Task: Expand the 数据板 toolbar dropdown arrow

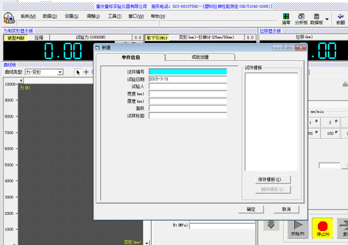Action: [x=327, y=19]
